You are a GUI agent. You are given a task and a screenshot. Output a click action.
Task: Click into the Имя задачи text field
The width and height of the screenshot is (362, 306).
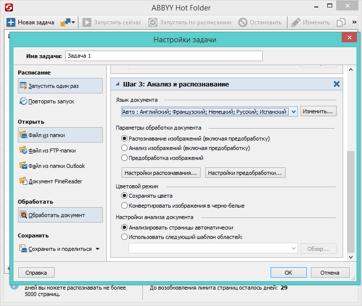point(164,56)
